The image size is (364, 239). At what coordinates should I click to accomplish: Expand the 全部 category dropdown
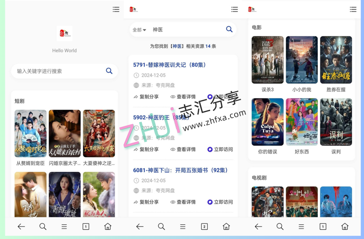click(x=139, y=29)
